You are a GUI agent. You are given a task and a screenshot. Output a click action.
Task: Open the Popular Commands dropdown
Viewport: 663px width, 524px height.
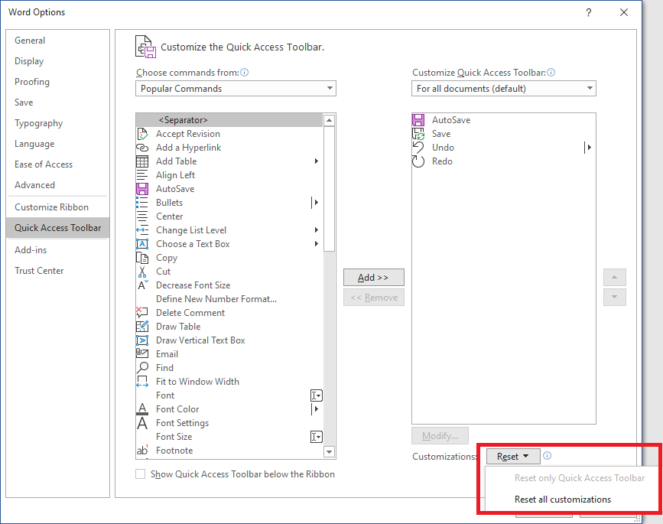tap(236, 89)
